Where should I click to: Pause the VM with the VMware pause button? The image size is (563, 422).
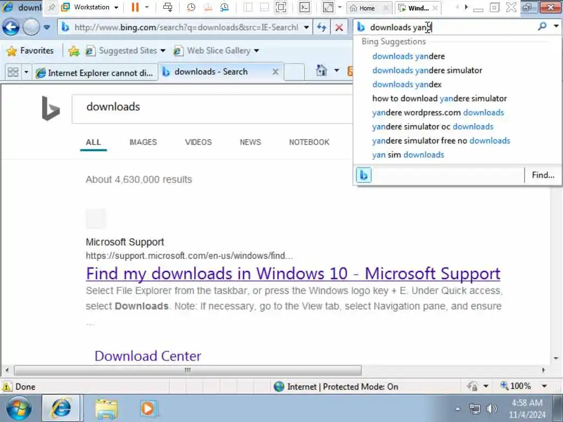pyautogui.click(x=135, y=7)
